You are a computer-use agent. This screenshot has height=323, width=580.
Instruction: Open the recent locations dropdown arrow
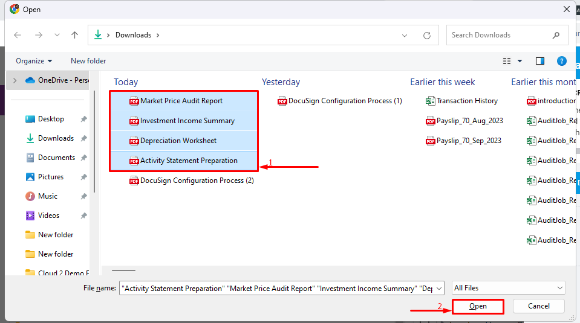click(x=57, y=35)
